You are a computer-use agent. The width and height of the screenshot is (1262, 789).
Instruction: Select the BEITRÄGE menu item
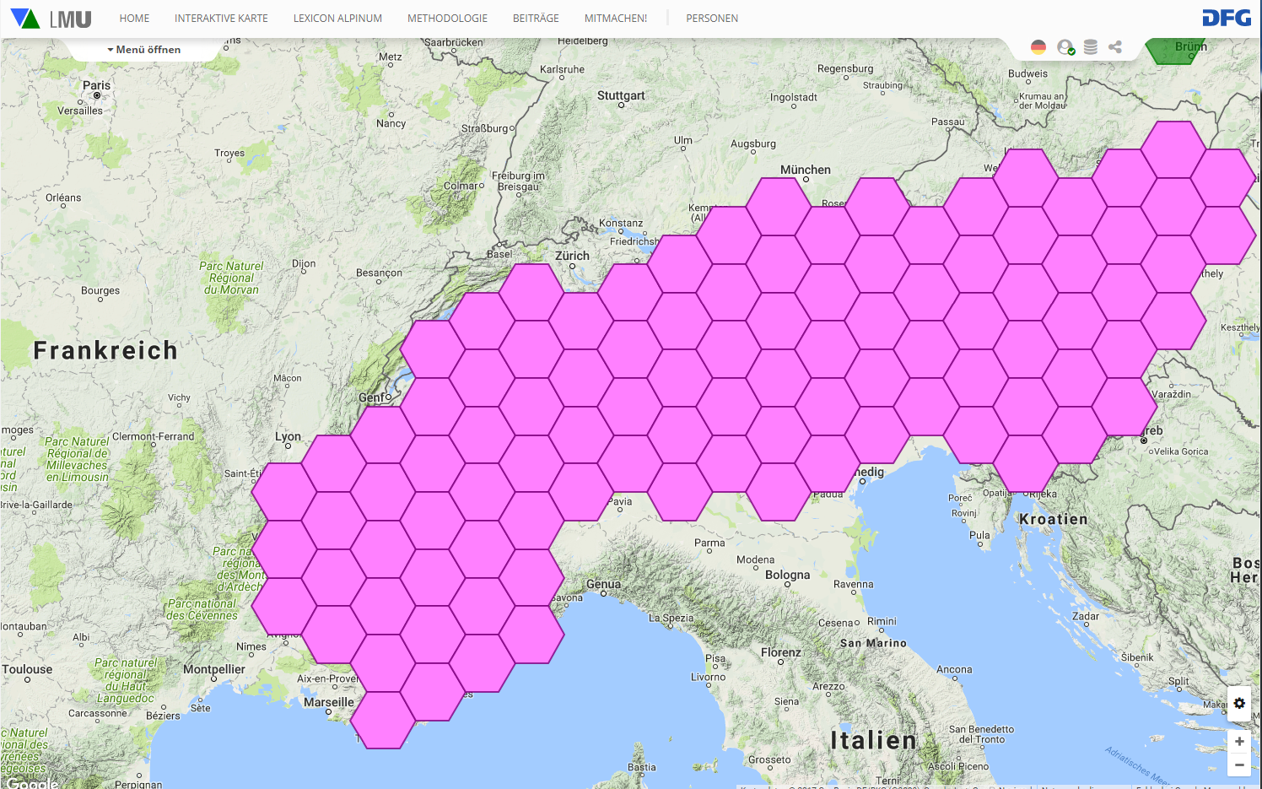click(536, 19)
